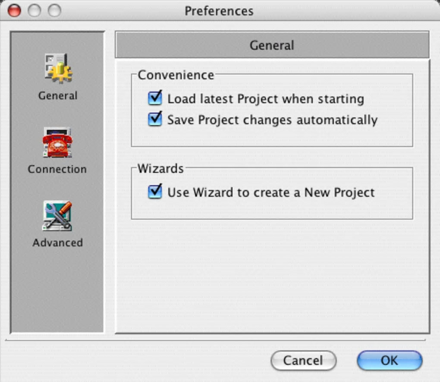Disable the Use Wizard checkbox
This screenshot has width=440, height=382.
(154, 192)
